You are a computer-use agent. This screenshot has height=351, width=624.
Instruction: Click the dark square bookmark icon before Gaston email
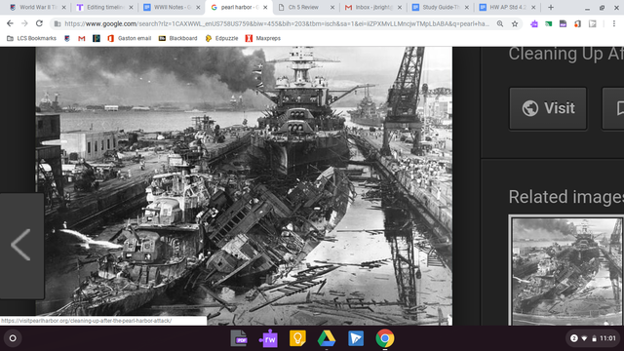point(97,38)
